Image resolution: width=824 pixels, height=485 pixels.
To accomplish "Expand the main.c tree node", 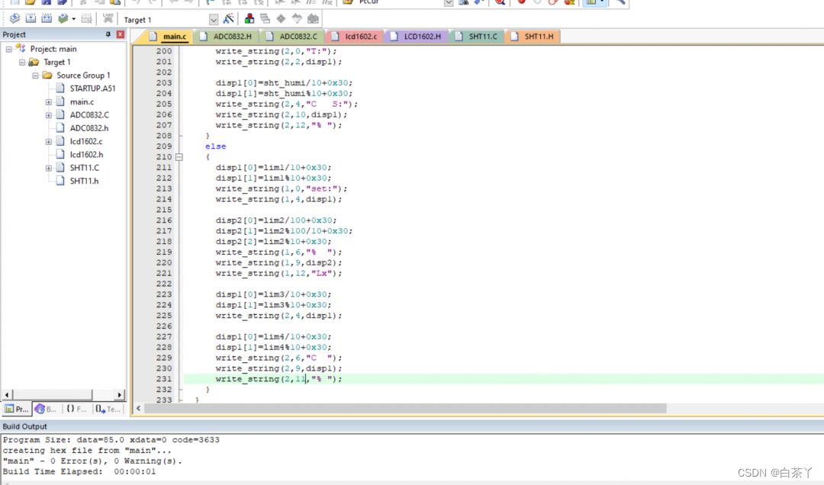I will pos(49,101).
